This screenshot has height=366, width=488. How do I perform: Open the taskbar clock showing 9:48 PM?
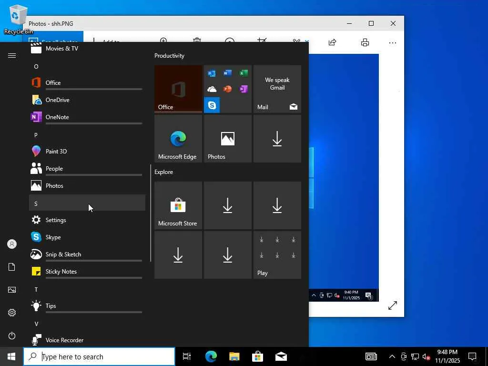447,356
